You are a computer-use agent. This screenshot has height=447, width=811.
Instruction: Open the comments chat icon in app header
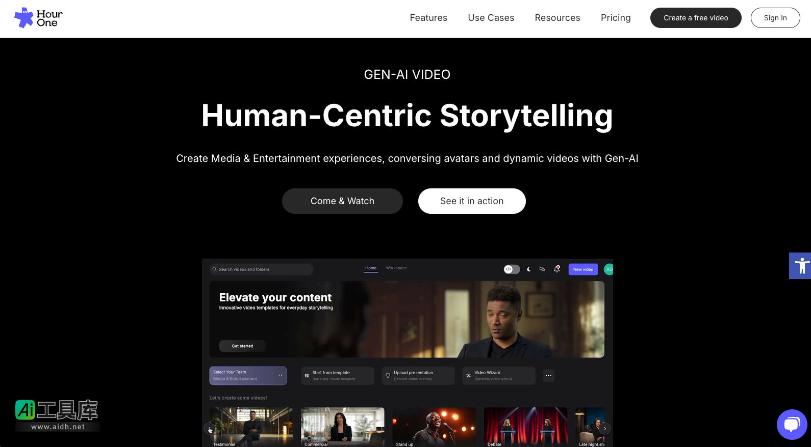pyautogui.click(x=542, y=269)
